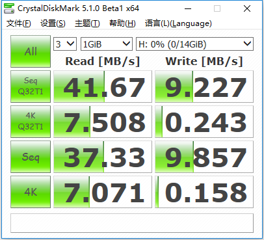The width and height of the screenshot is (264, 240).
Task: Click the Write [MB/s] column header
Action: (204, 61)
